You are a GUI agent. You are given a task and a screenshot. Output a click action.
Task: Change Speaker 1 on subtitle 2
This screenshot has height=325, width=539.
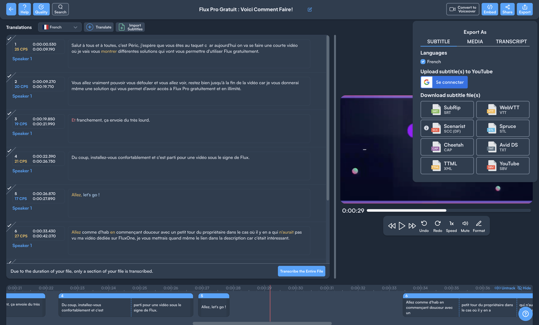[x=22, y=96]
